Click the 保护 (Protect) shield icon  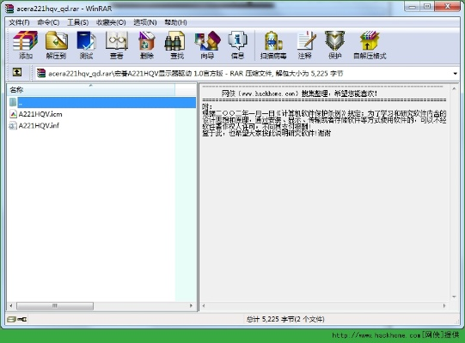335,45
